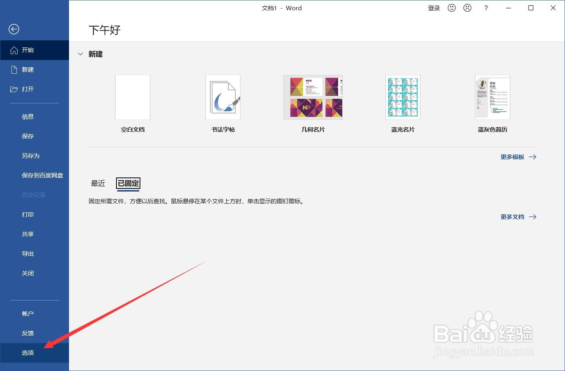Select the 开始 (Home) icon in sidebar
Viewport: 565px width, 371px height.
28,50
